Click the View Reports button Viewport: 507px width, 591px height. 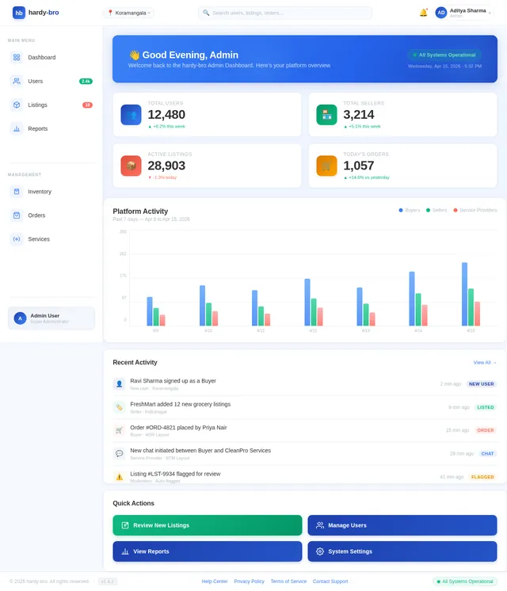[x=208, y=551]
